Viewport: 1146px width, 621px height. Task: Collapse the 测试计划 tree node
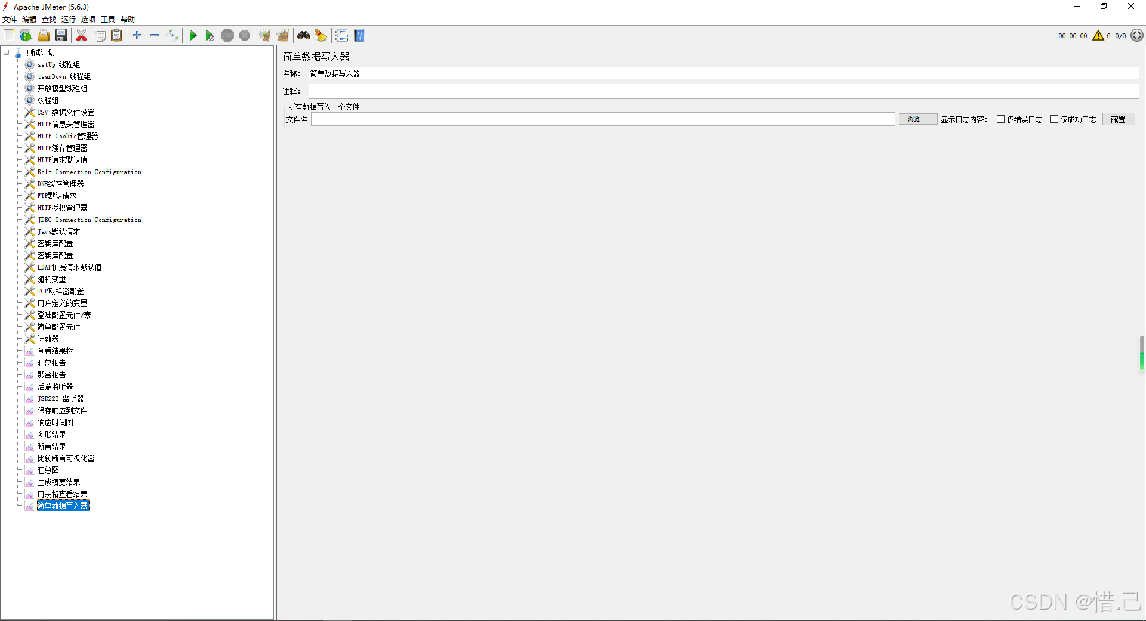[x=7, y=52]
